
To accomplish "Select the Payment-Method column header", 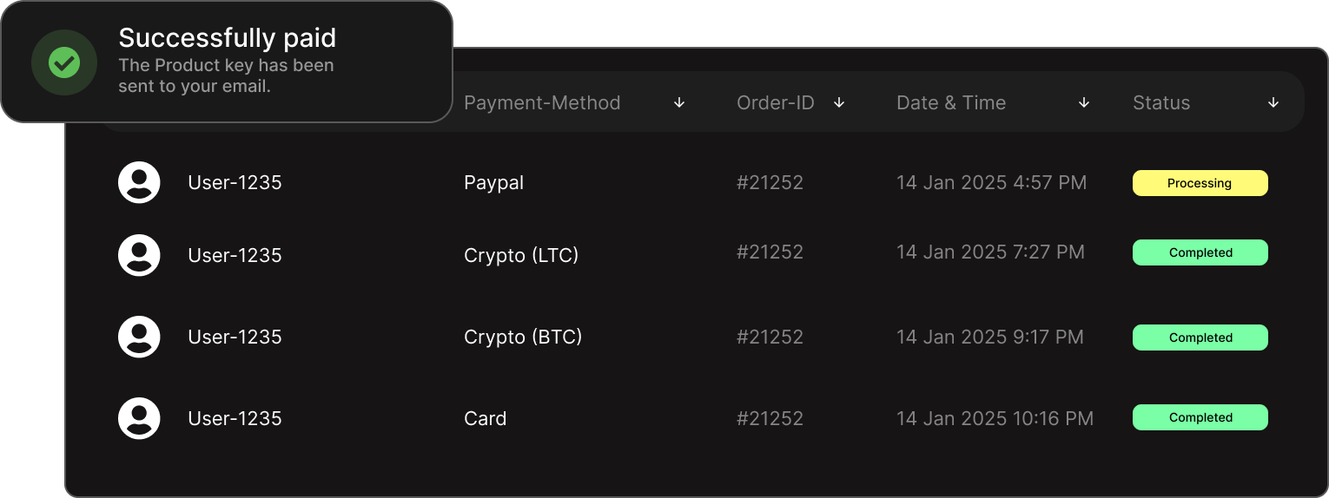I will pos(542,102).
